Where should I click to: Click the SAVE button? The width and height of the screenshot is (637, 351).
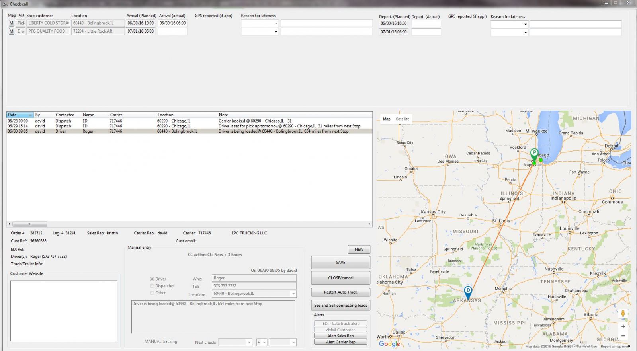(x=340, y=263)
